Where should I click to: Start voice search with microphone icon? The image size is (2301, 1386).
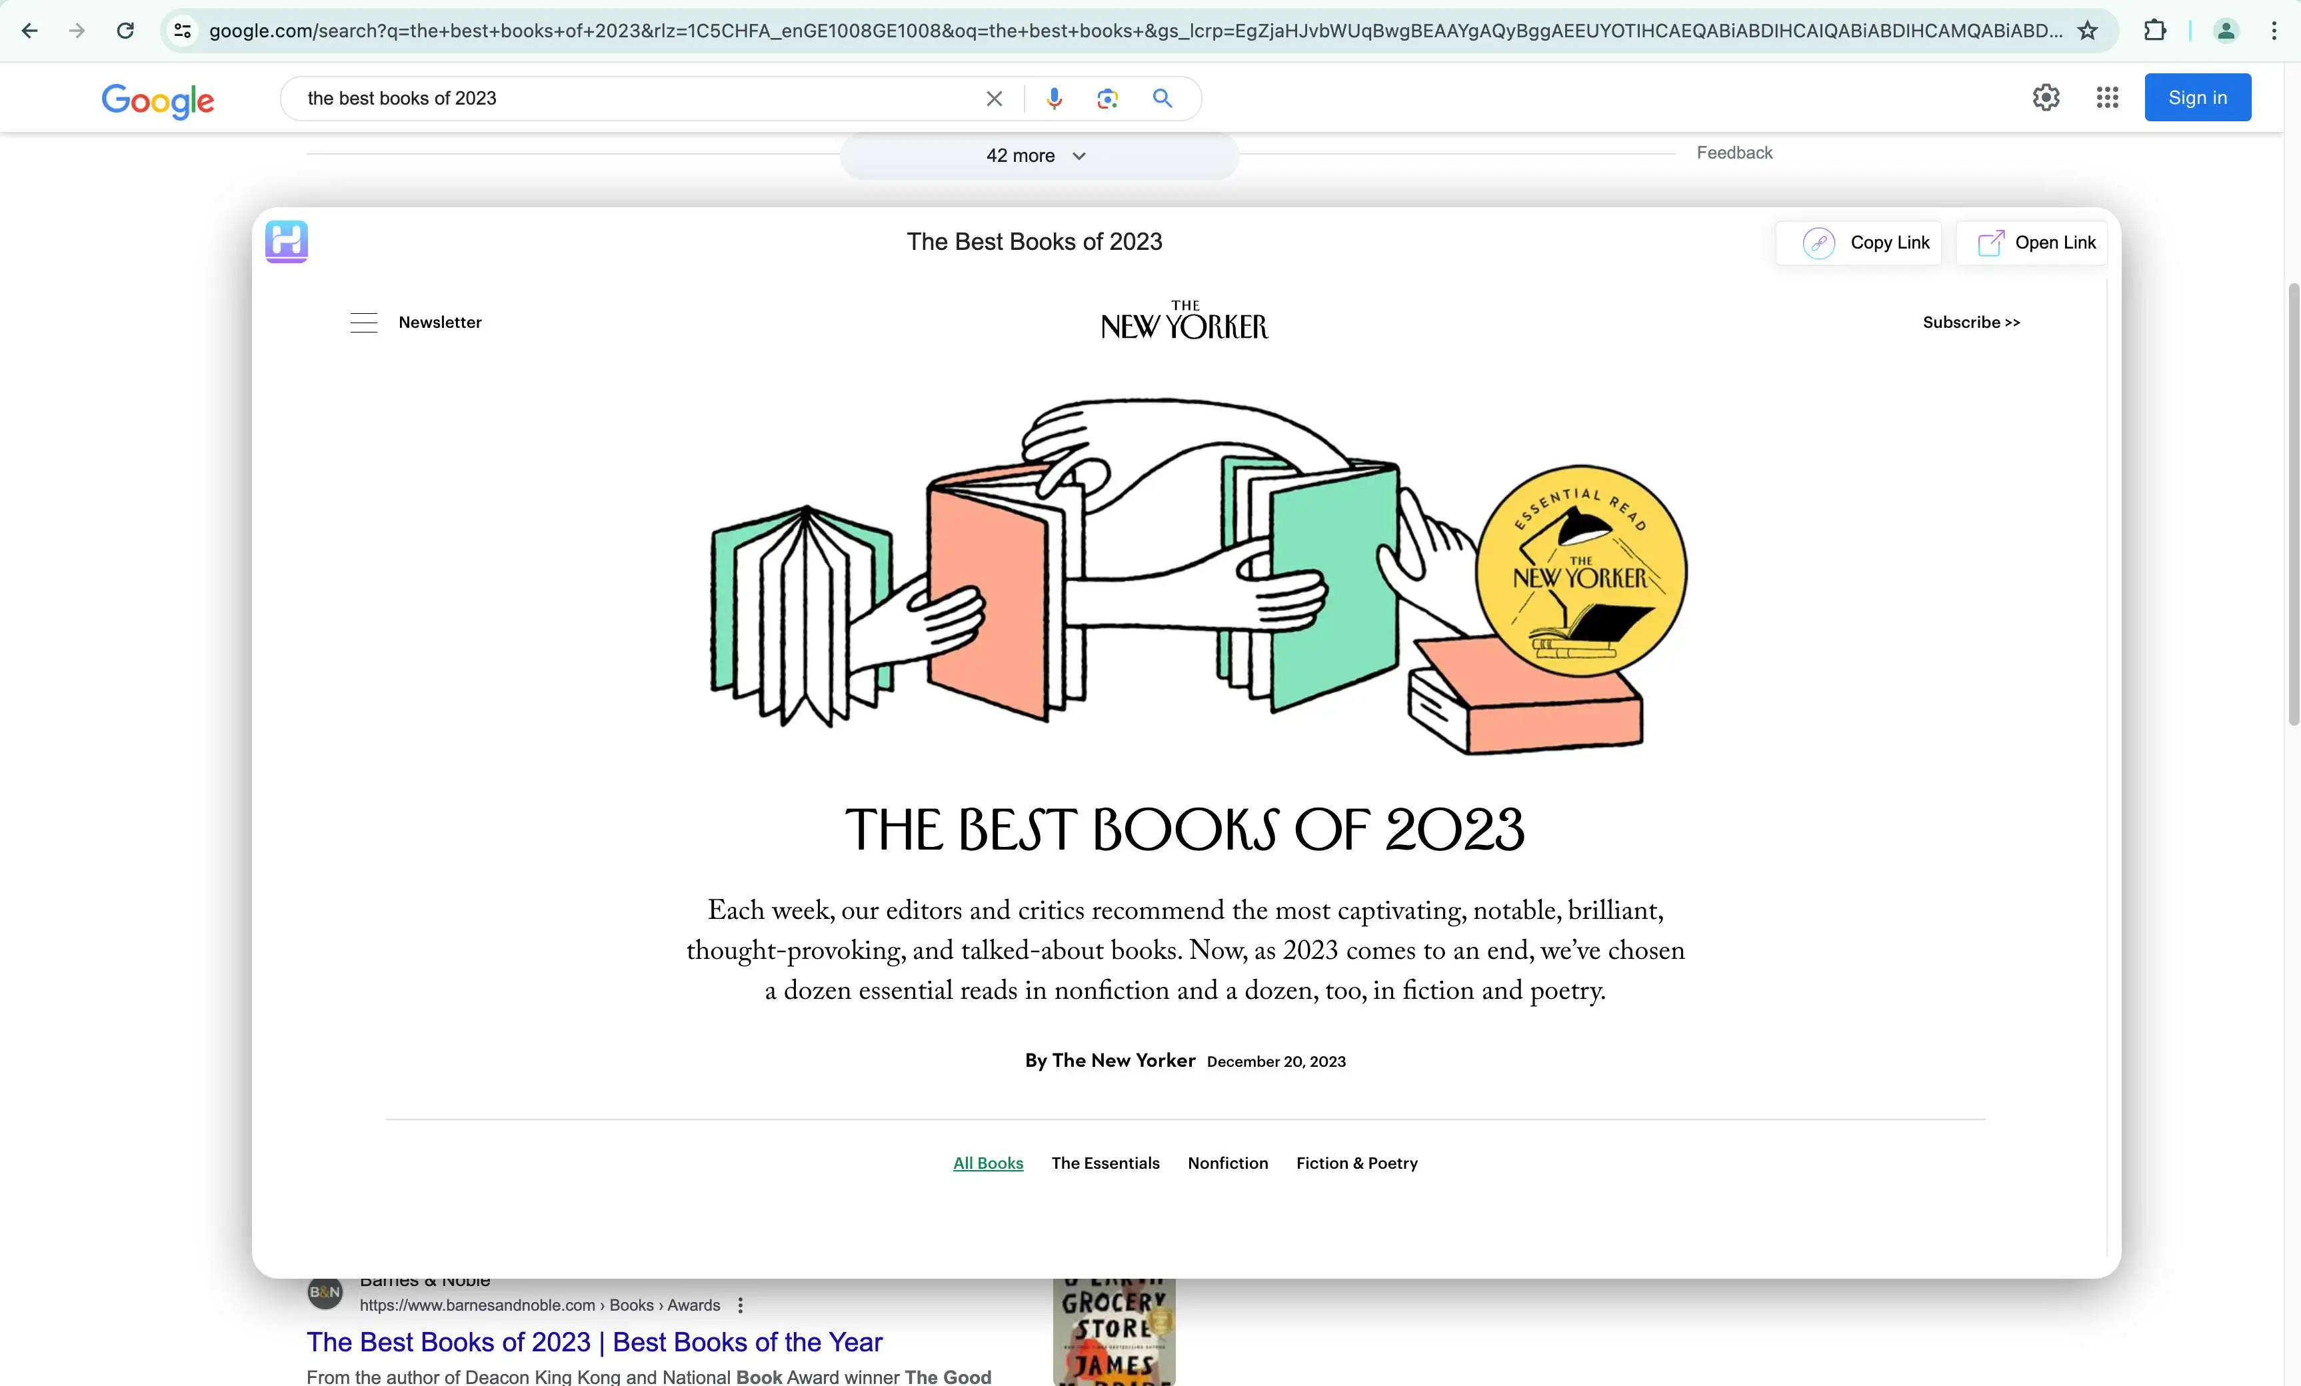click(x=1055, y=98)
